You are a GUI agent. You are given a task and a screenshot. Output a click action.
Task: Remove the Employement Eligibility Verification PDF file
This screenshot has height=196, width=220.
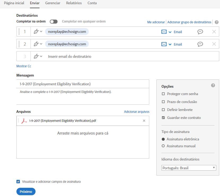tap(144, 121)
